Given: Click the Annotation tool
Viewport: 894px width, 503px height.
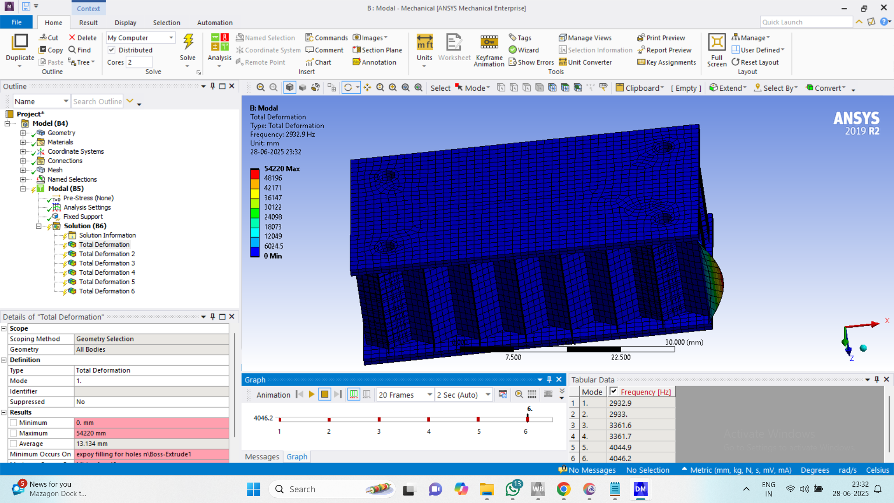Looking at the screenshot, I should click(374, 62).
